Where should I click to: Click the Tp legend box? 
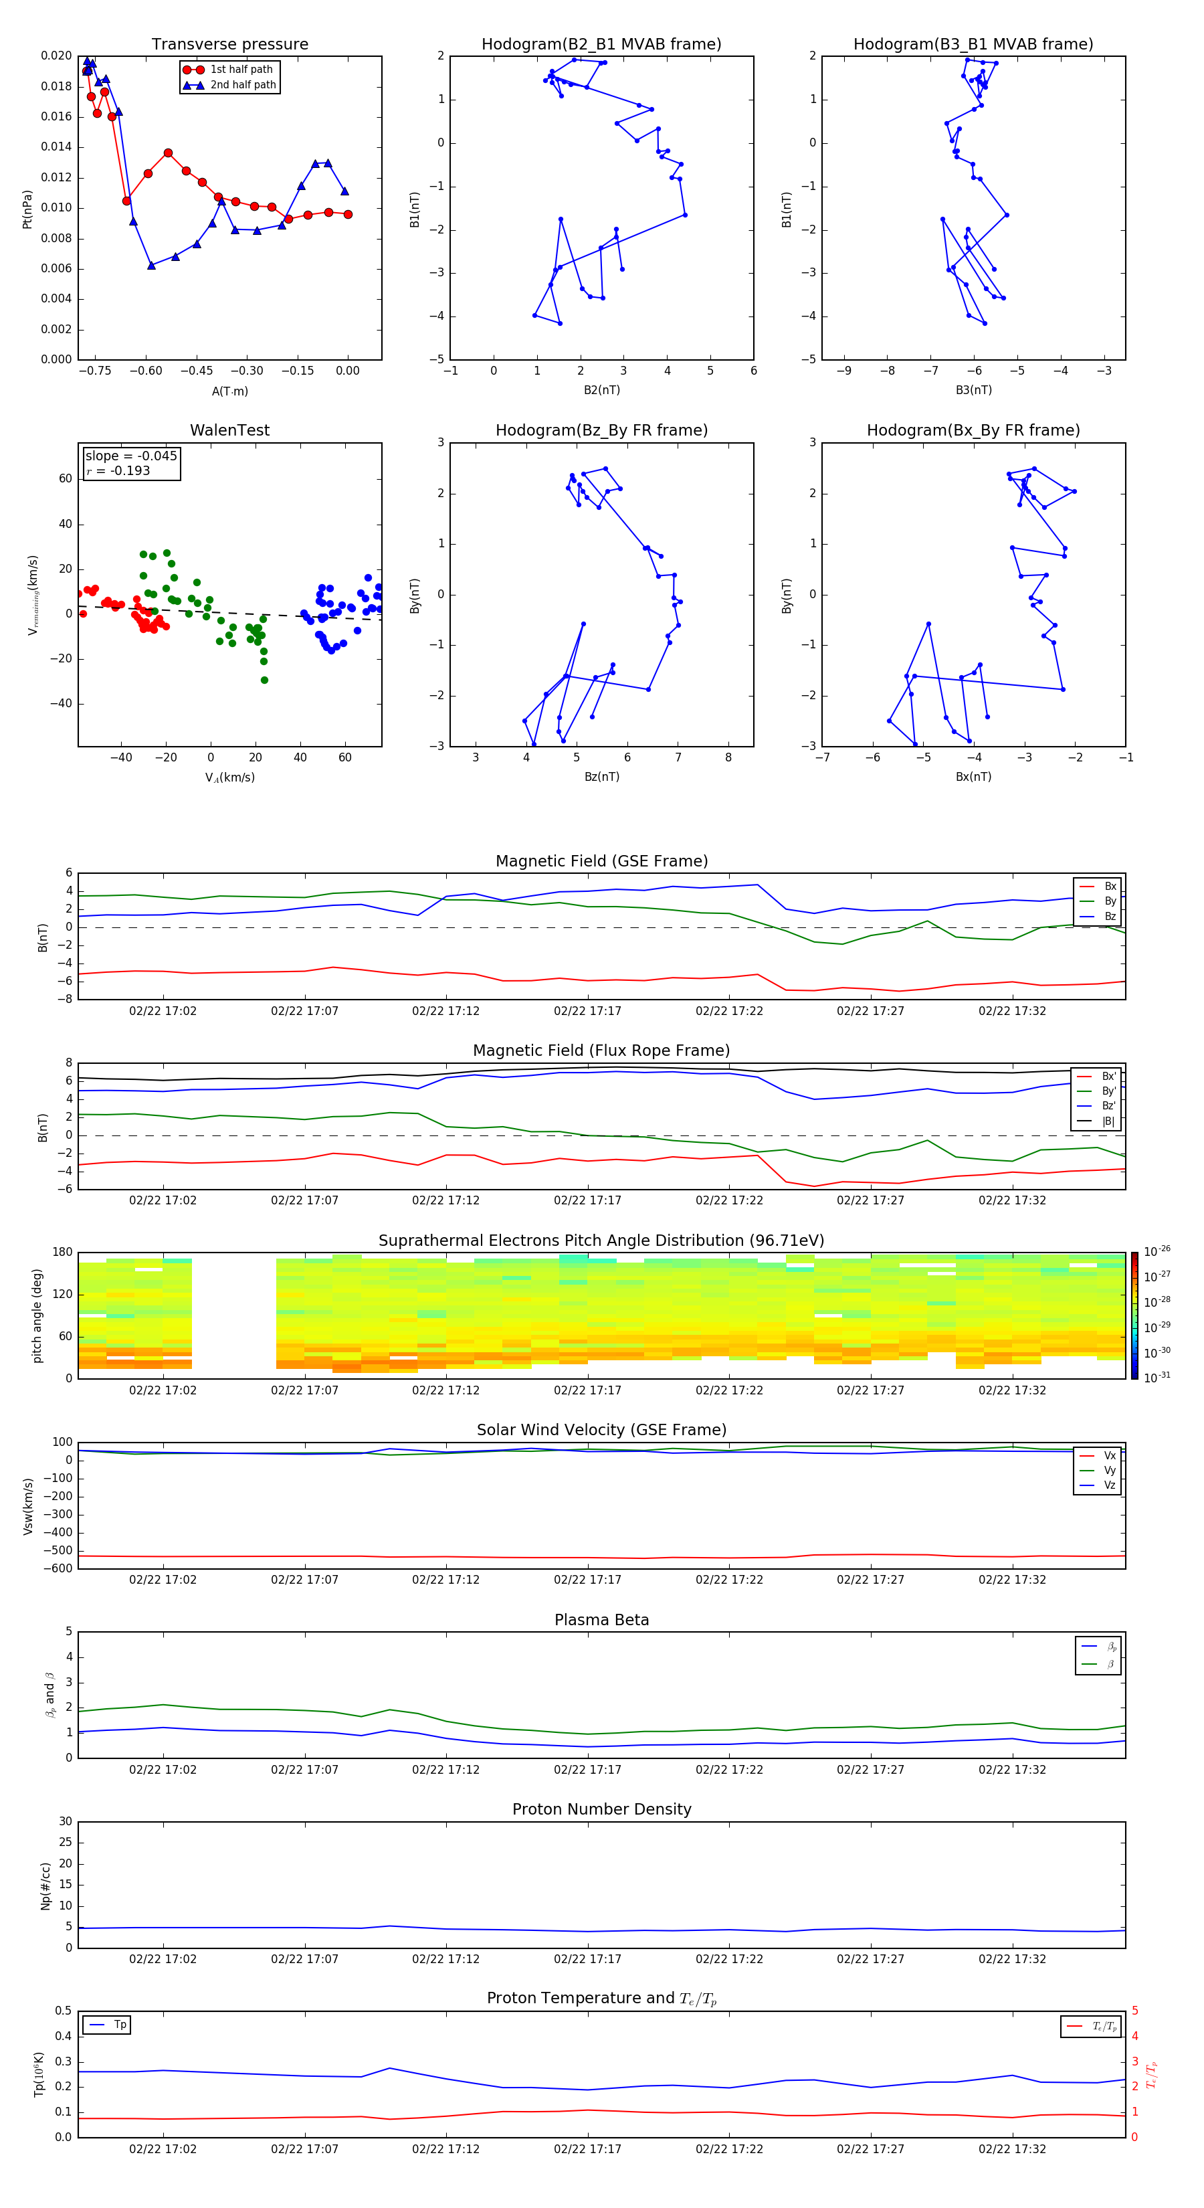coord(107,2025)
